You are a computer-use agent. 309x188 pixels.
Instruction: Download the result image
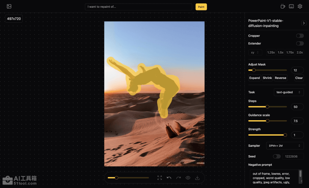pyautogui.click(x=197, y=178)
